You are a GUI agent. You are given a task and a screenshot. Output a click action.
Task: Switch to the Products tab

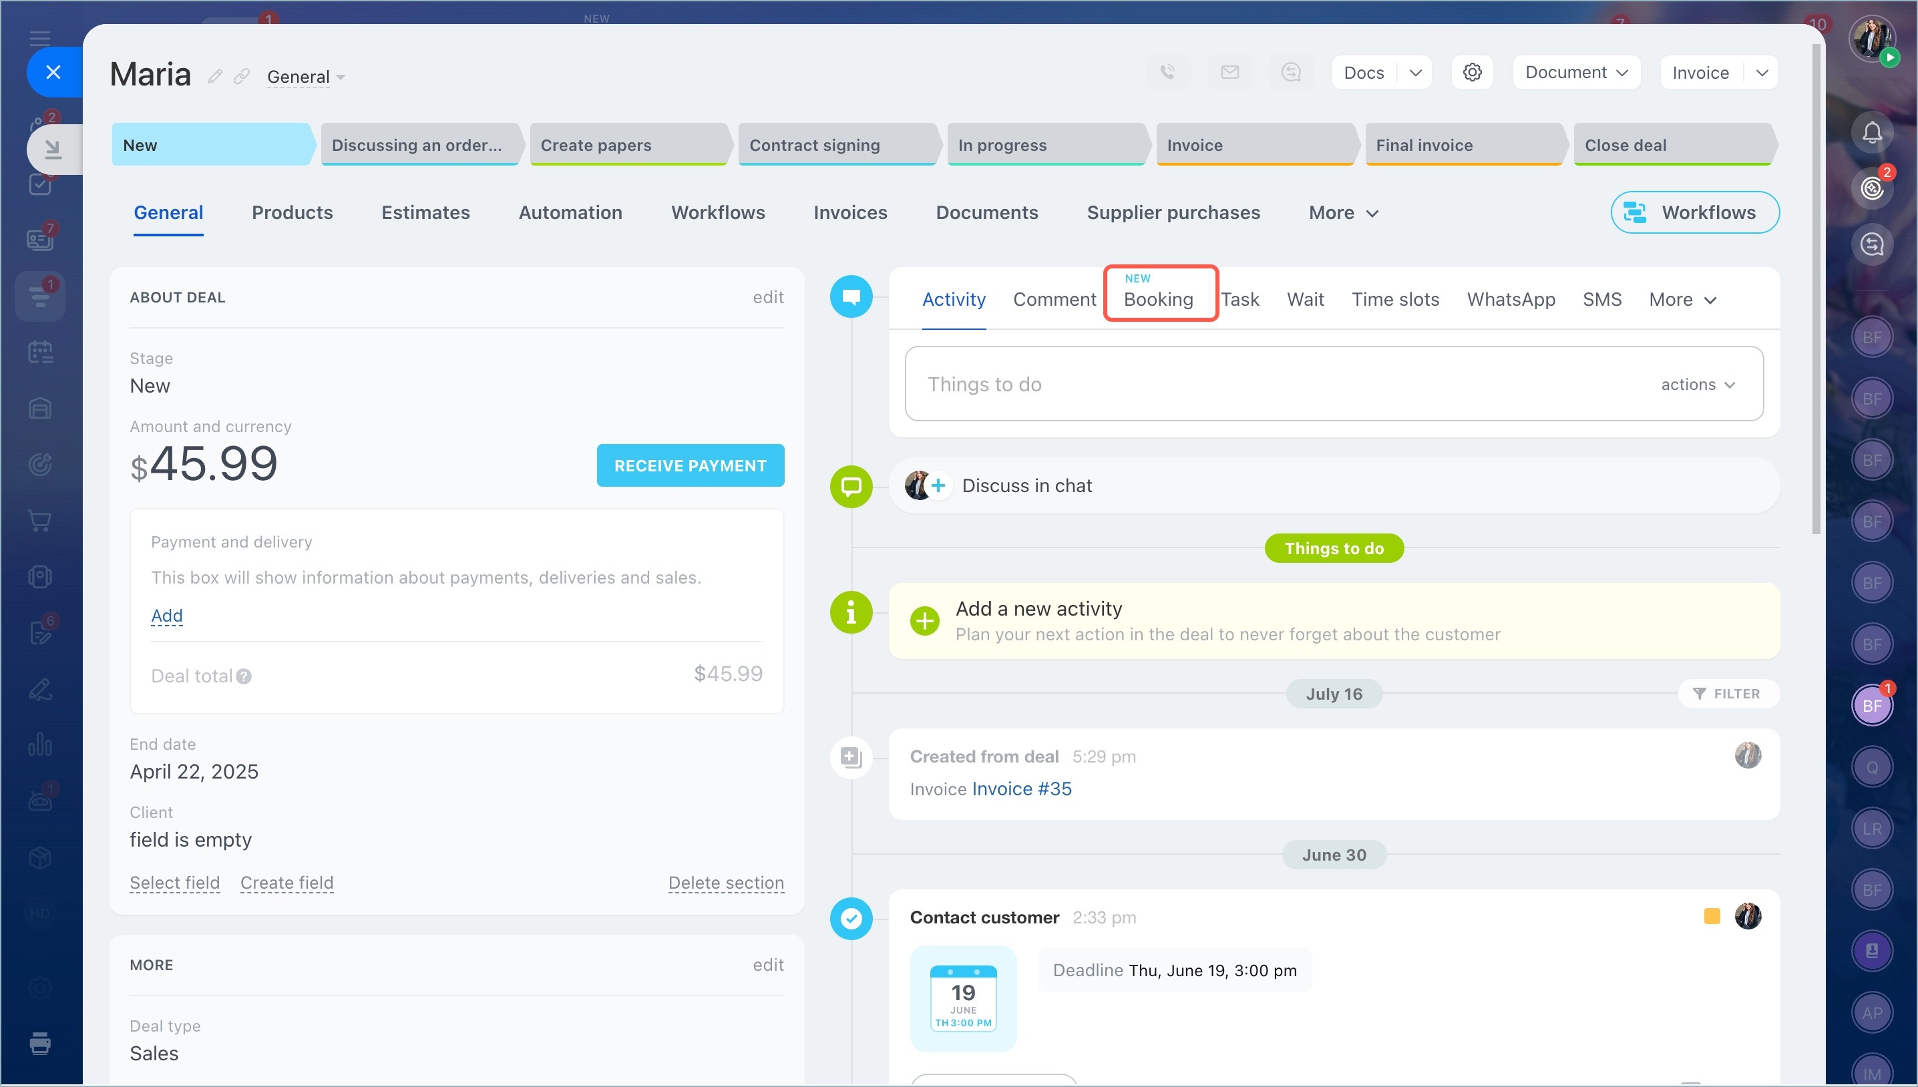click(x=292, y=213)
